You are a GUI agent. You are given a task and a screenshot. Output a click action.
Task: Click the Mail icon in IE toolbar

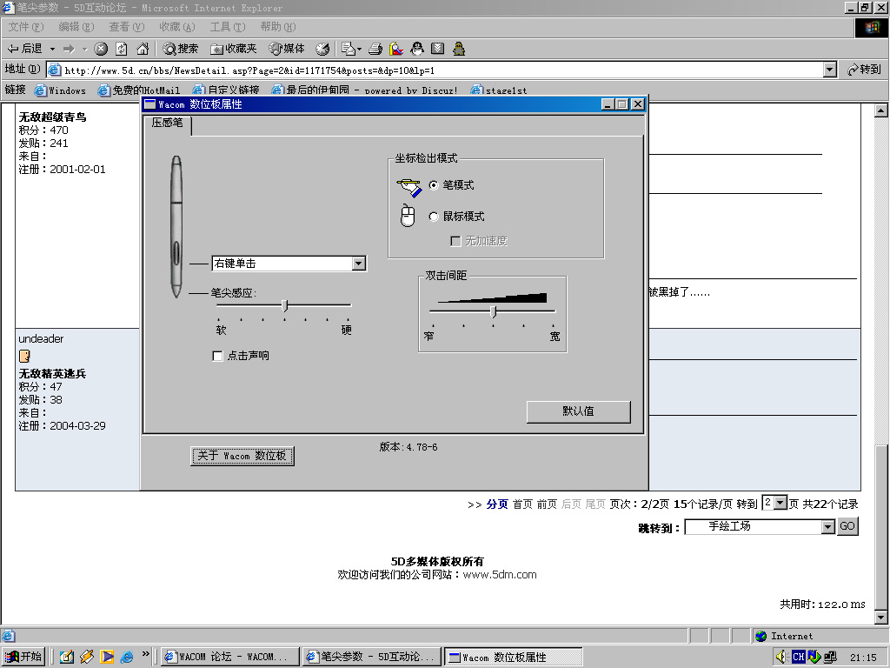point(348,49)
